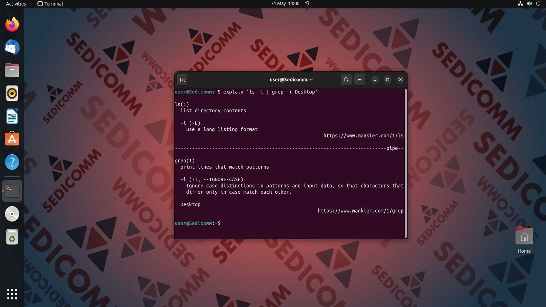Open the clock showing 31 May 14:00

pyautogui.click(x=285, y=4)
